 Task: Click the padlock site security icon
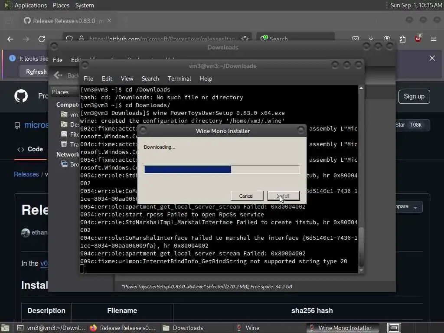tap(82, 39)
